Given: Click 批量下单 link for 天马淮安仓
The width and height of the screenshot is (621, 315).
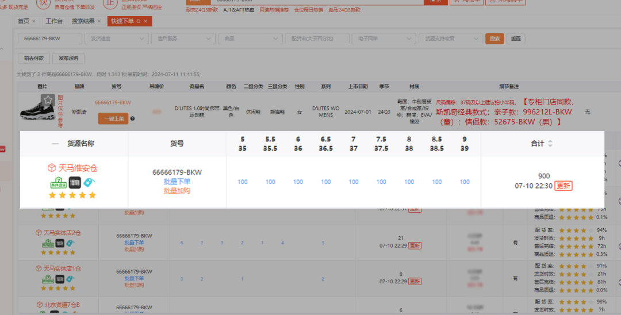Looking at the screenshot, I should [x=177, y=182].
